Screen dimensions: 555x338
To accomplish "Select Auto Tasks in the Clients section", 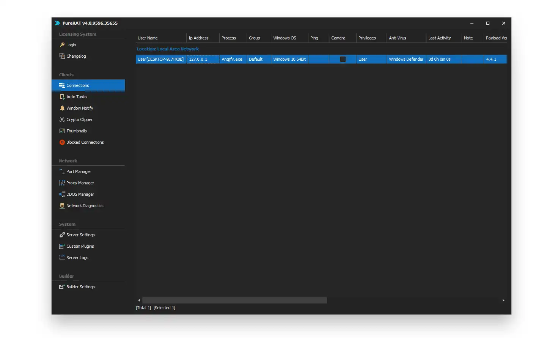I will coord(76,97).
